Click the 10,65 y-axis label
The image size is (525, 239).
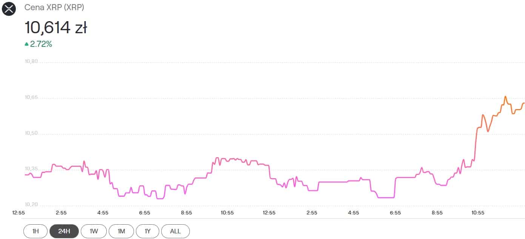point(31,98)
